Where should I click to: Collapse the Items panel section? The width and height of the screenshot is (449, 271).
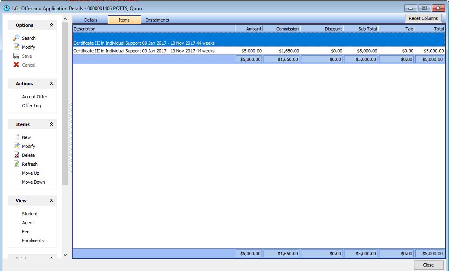51,124
